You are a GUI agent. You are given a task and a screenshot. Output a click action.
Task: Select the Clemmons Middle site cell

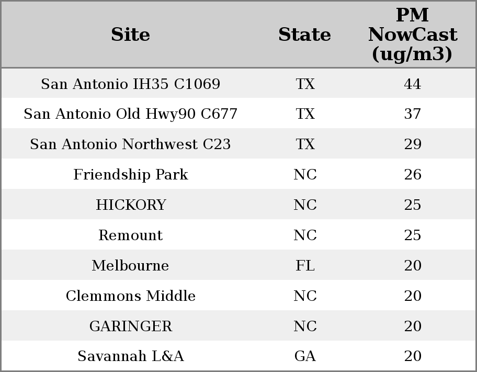coord(130,296)
